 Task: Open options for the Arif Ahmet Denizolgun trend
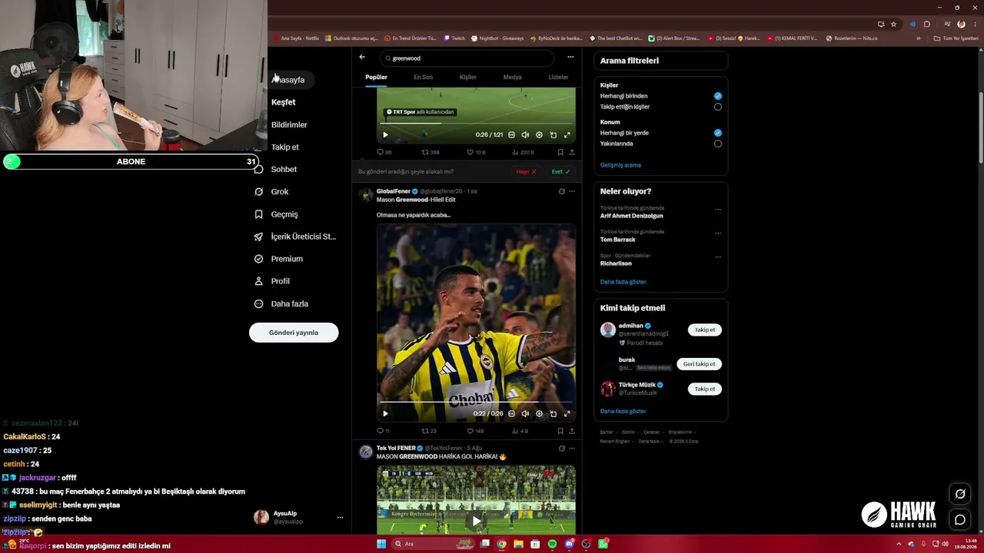(x=718, y=210)
